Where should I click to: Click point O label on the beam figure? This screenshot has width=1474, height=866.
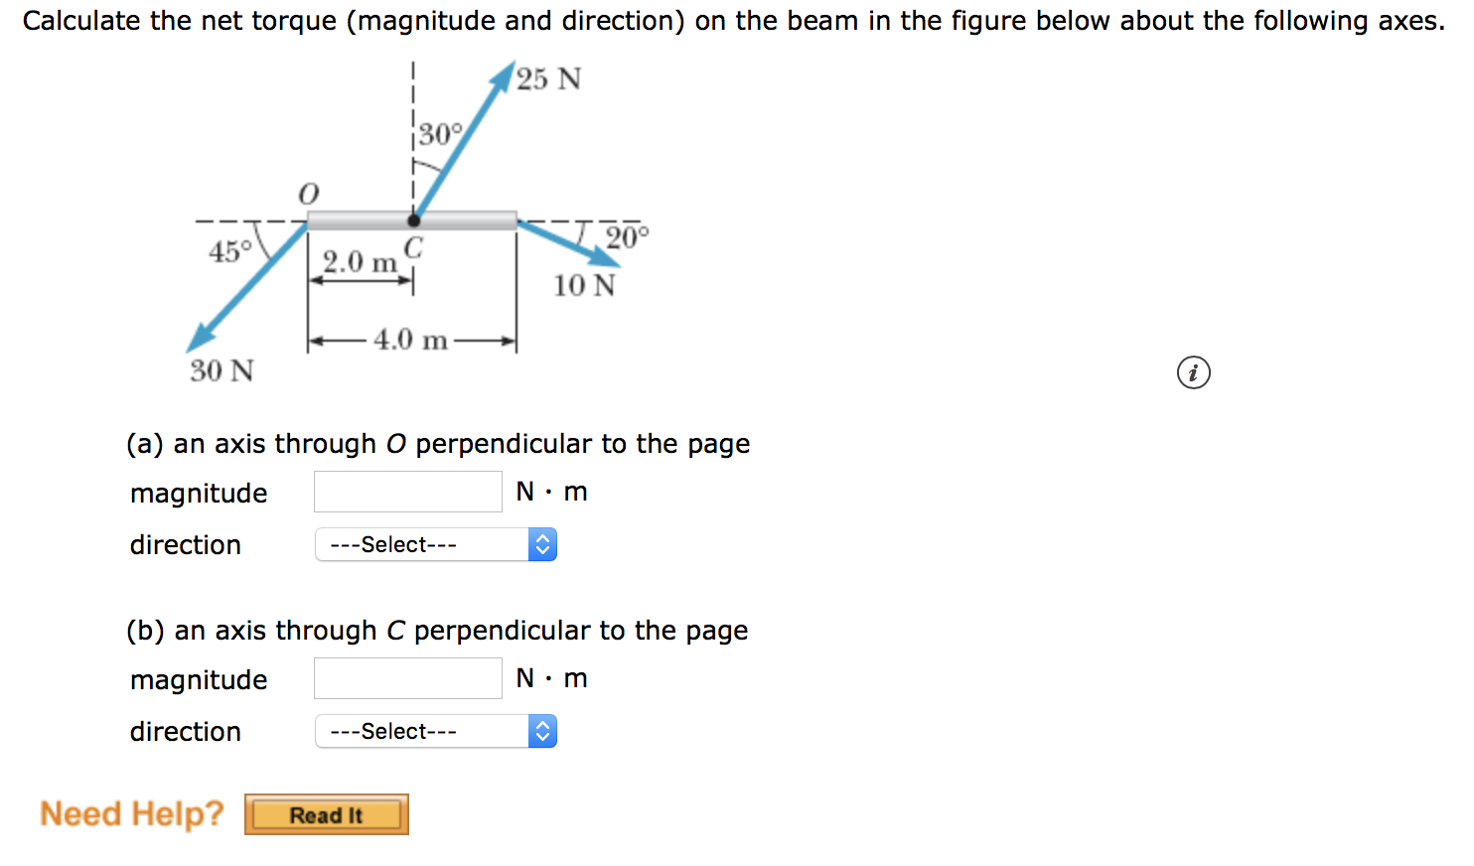(x=307, y=193)
